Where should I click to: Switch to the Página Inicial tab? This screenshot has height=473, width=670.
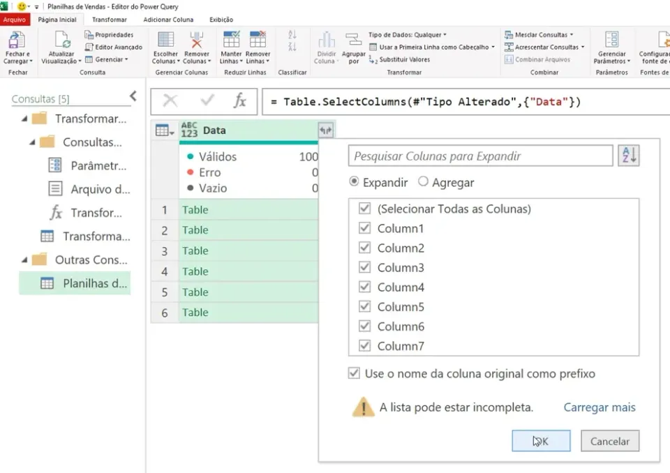pyautogui.click(x=57, y=20)
